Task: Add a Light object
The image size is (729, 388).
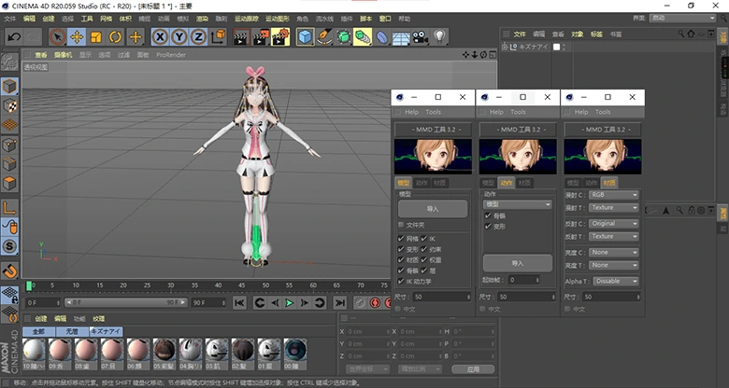Action: click(x=439, y=36)
